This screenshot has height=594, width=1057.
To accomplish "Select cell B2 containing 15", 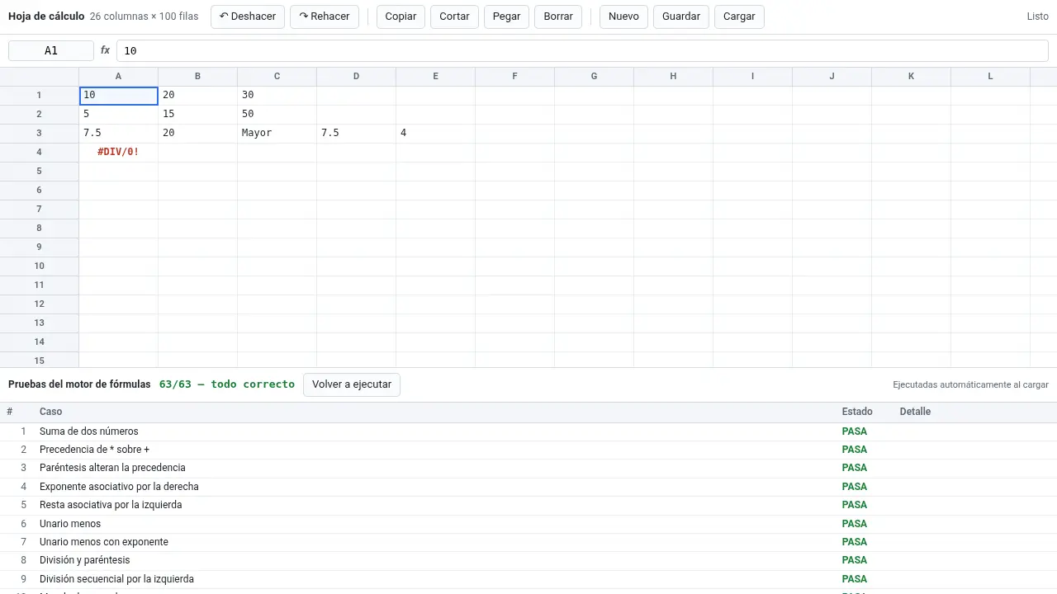I will click(x=198, y=115).
